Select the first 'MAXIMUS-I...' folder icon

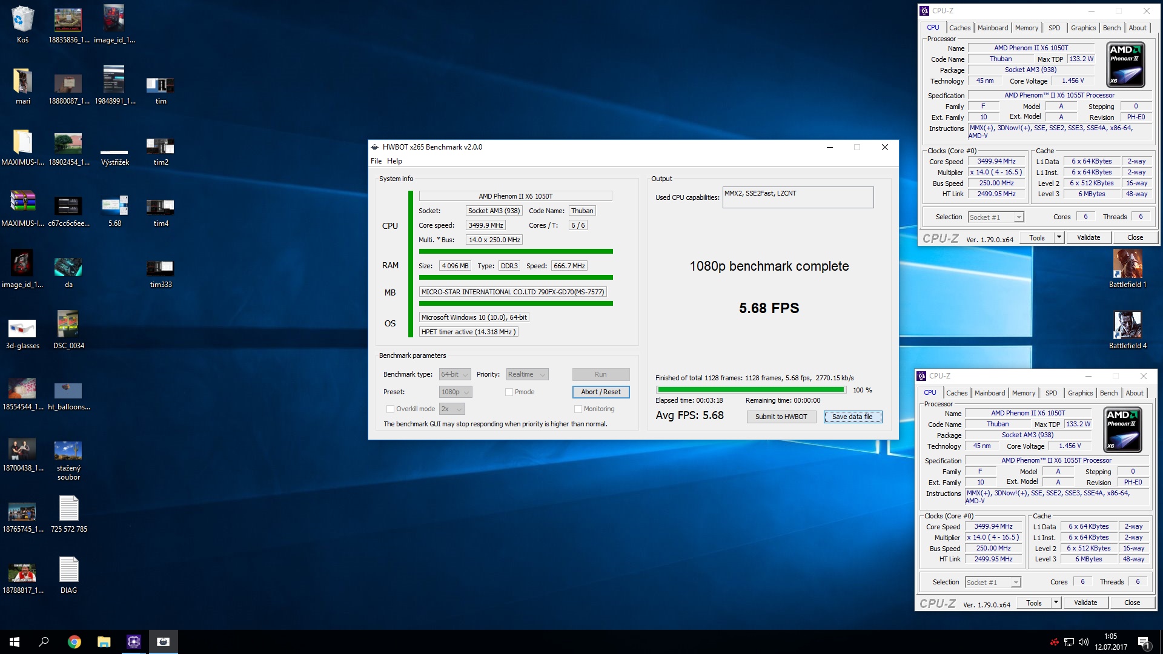pos(22,147)
